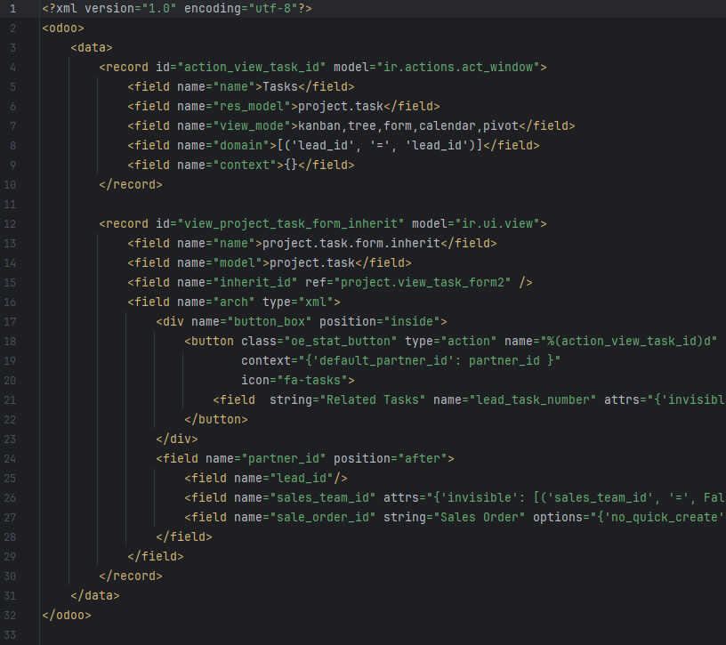
Task: Click the closing </div> tag
Action: 177,439
